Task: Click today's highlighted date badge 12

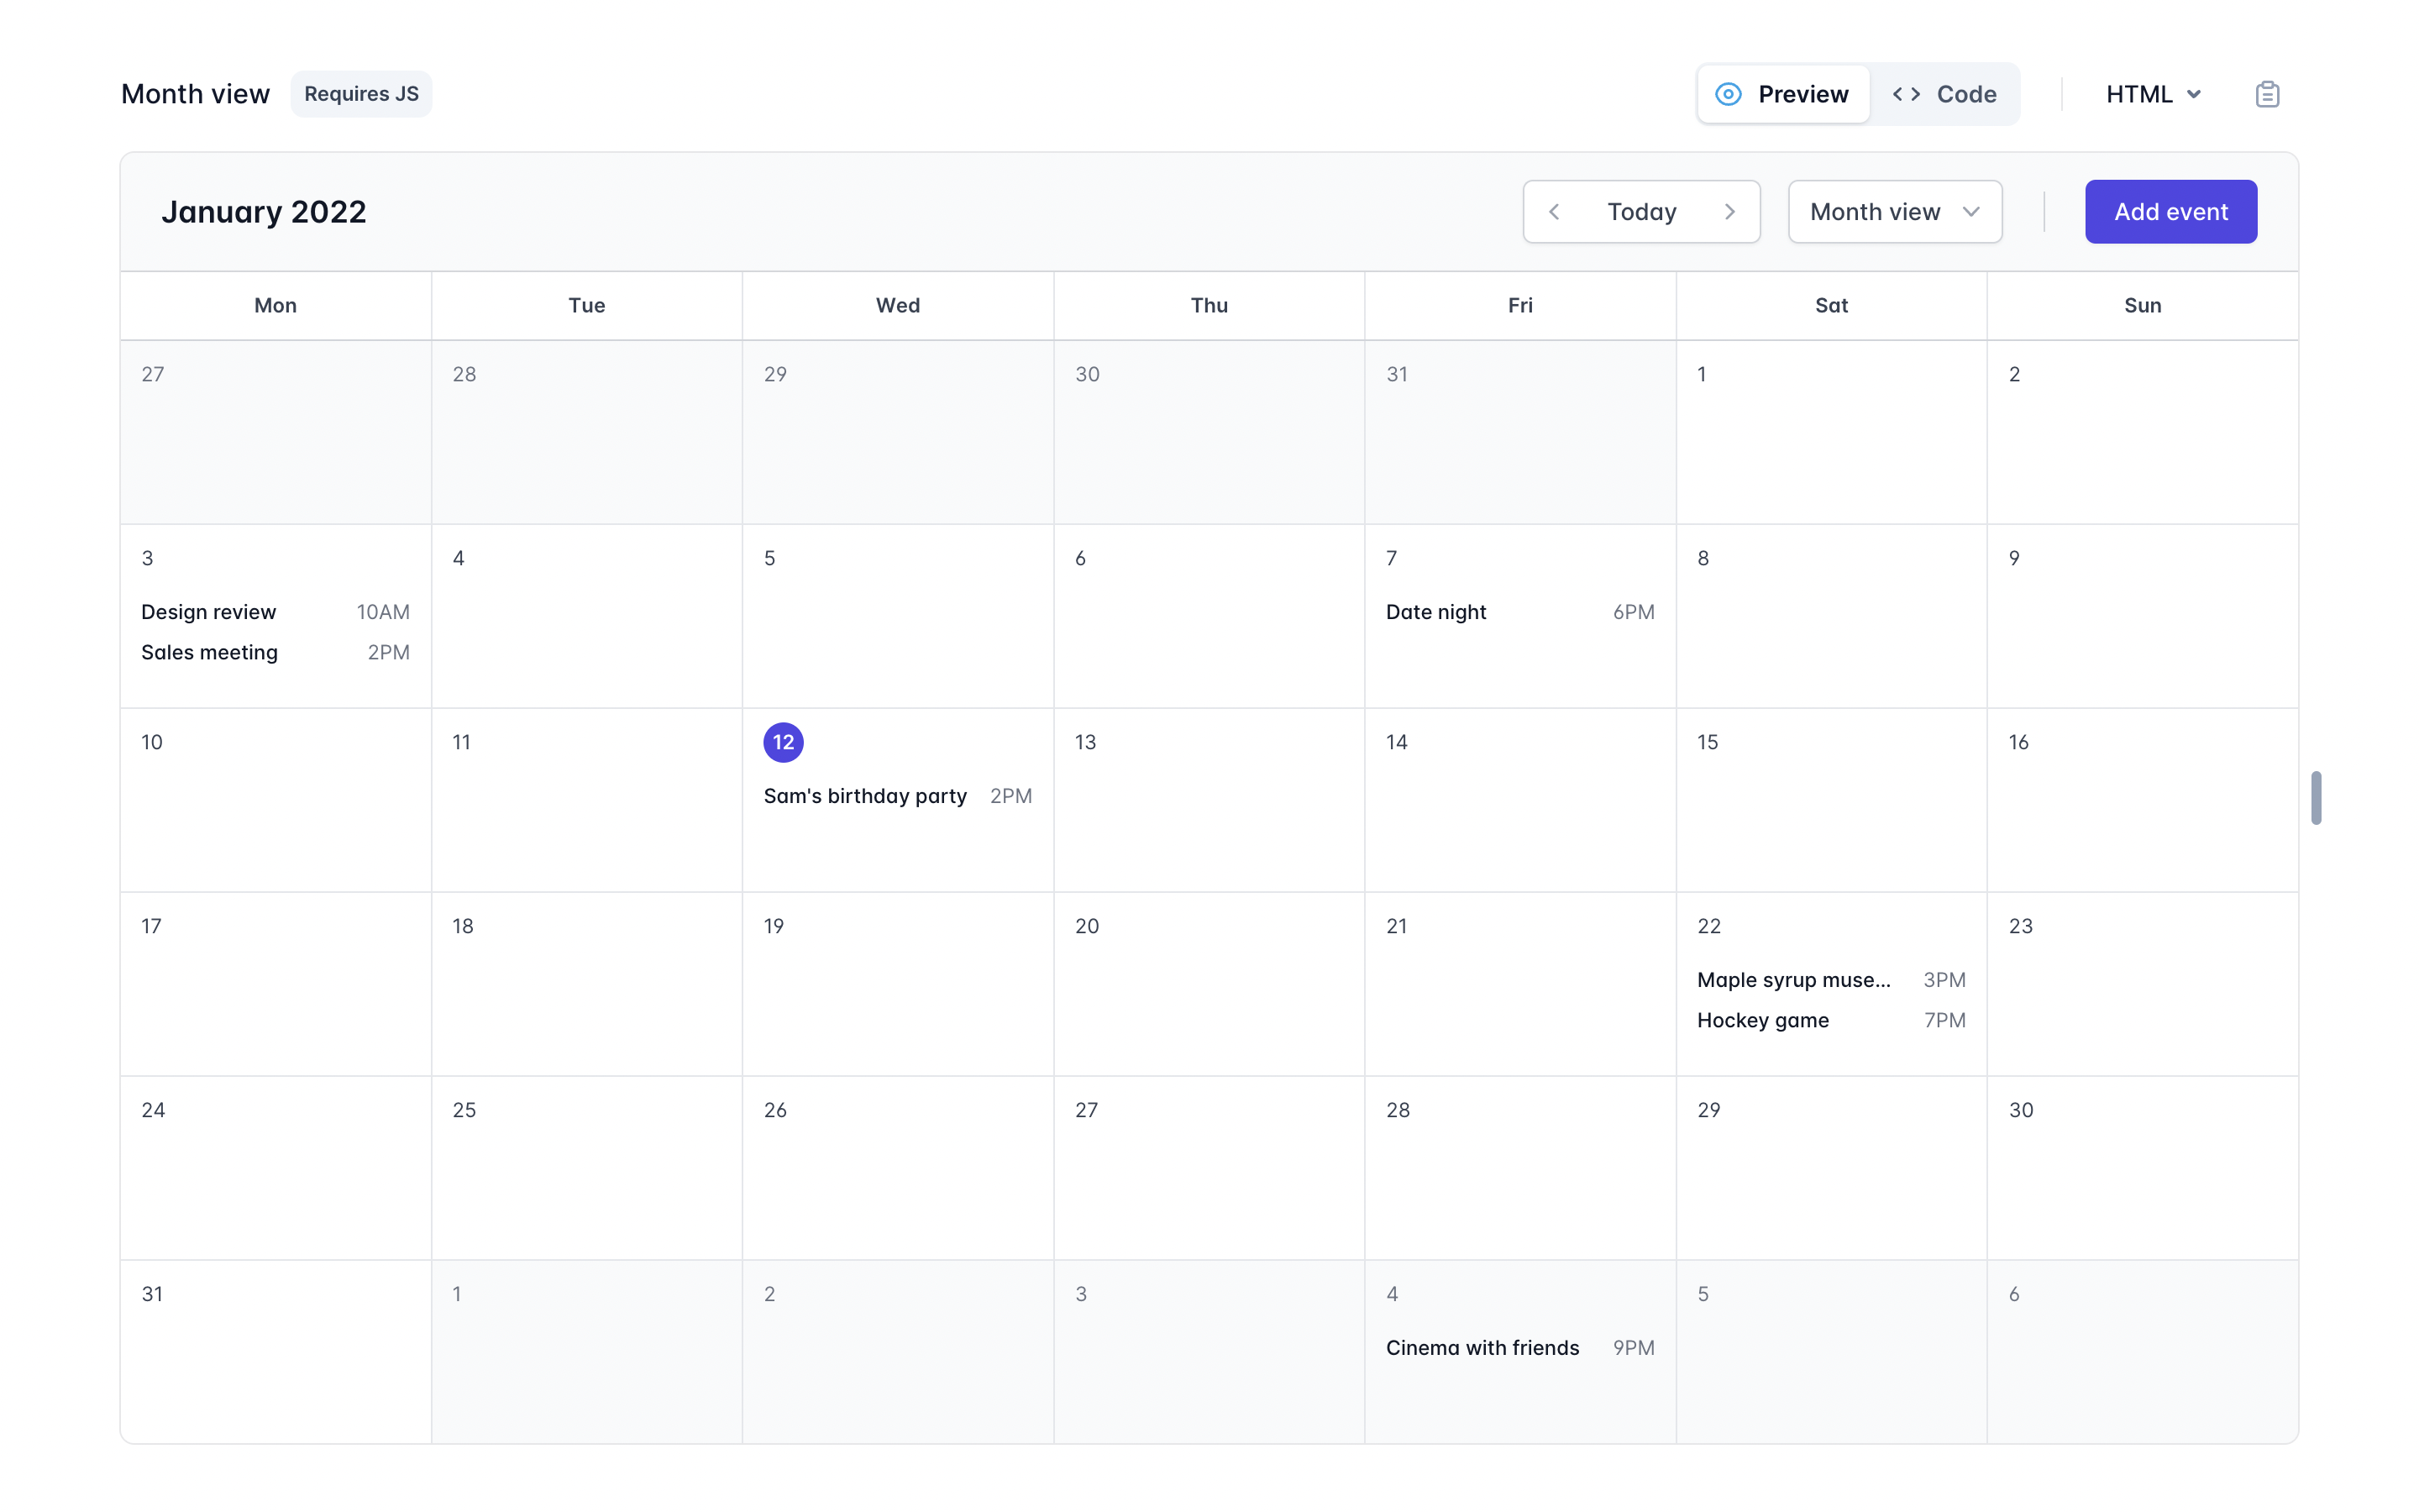Action: (783, 742)
